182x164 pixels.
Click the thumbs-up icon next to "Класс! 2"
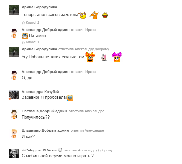click(x=23, y=23)
